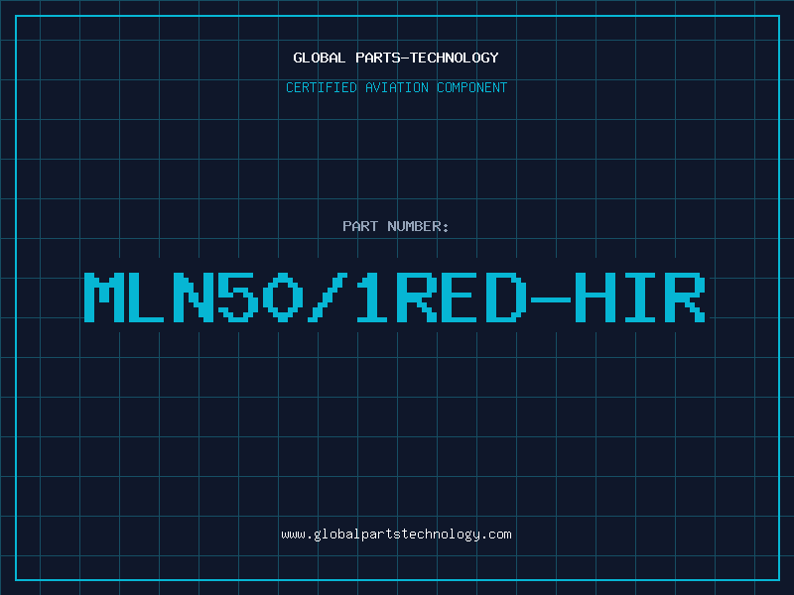Click the PART NUMBER: label
The height and width of the screenshot is (595, 794).
(x=396, y=226)
